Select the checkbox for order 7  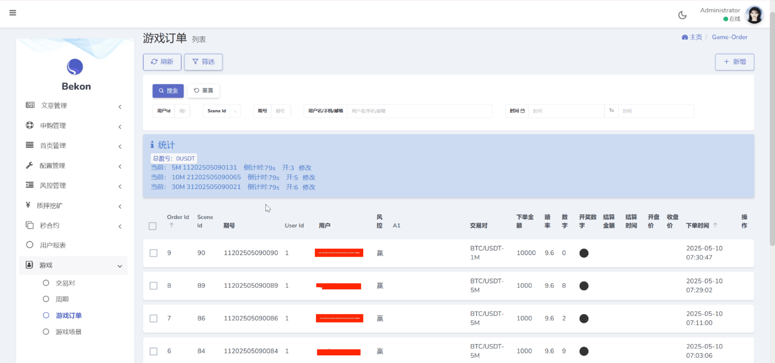point(153,318)
